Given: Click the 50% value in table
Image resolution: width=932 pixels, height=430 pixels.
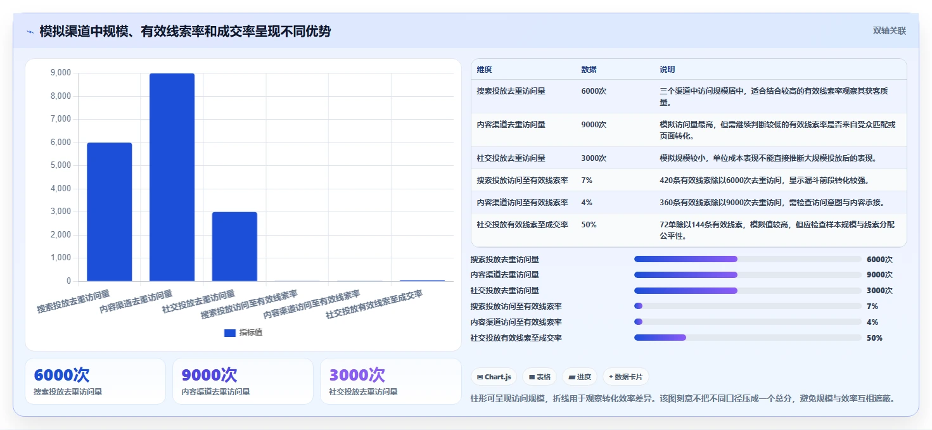Looking at the screenshot, I should (x=589, y=225).
